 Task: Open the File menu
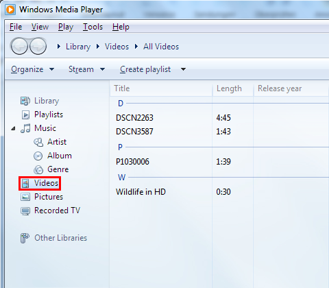tap(16, 27)
